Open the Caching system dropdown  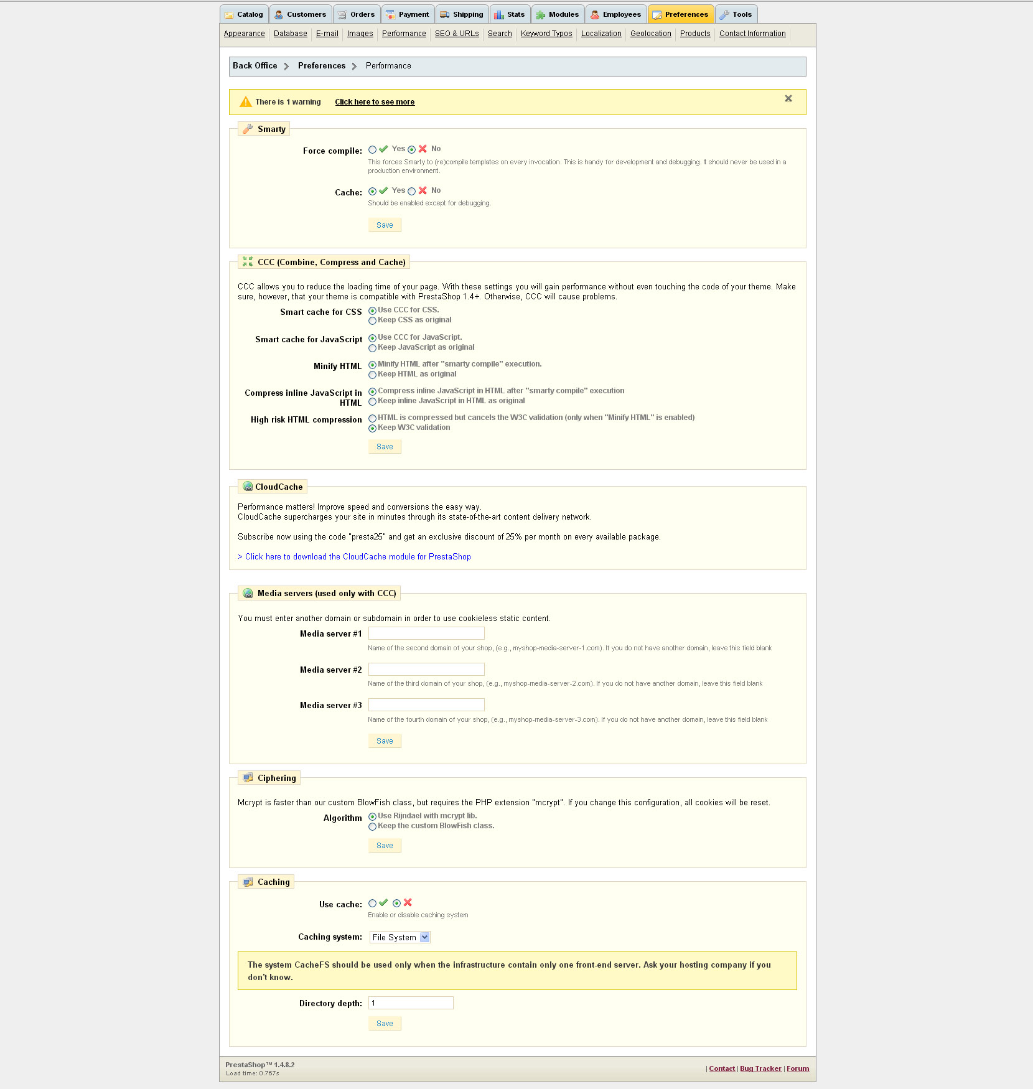(x=400, y=938)
